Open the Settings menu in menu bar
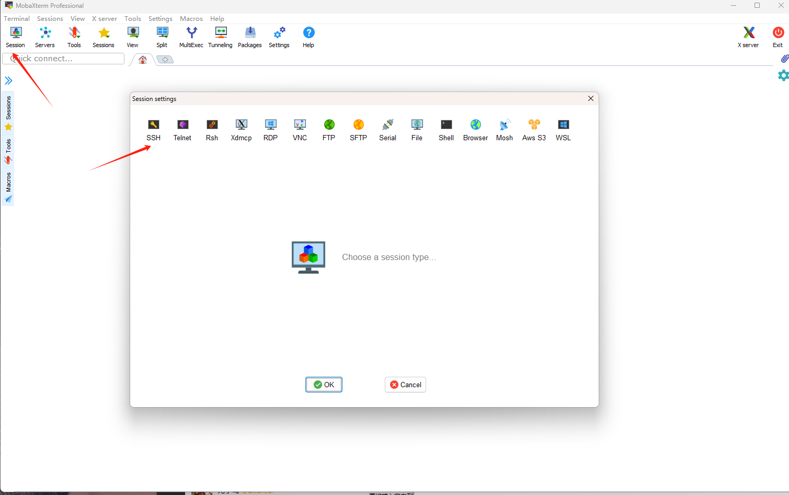The height and width of the screenshot is (495, 789). [161, 18]
